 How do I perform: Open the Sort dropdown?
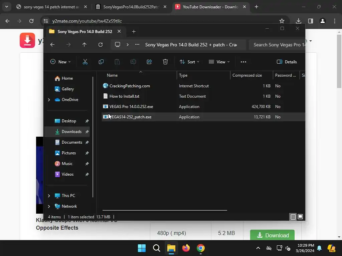(189, 62)
